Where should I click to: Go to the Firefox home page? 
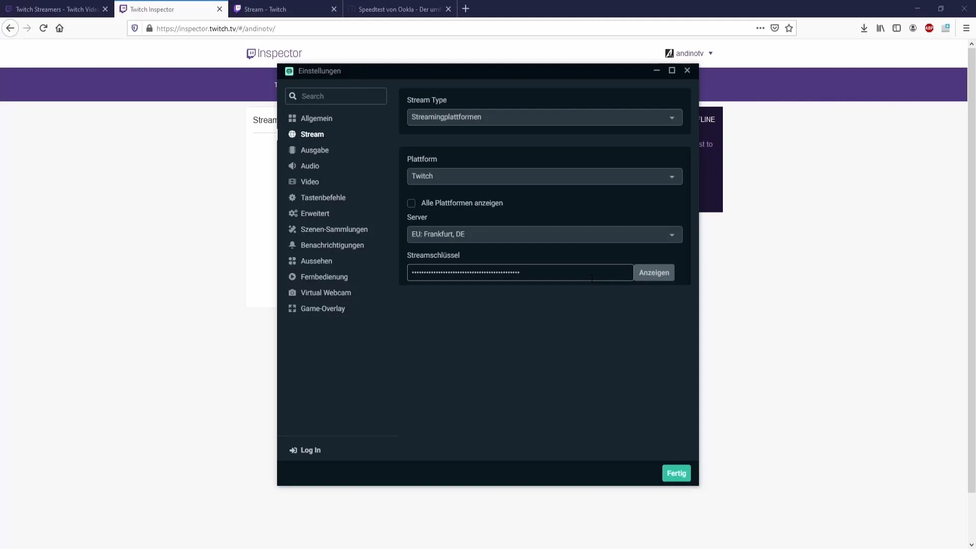click(x=59, y=28)
